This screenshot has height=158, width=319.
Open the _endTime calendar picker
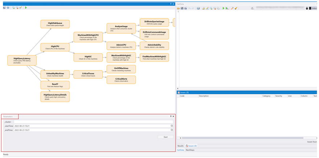pos(172,130)
